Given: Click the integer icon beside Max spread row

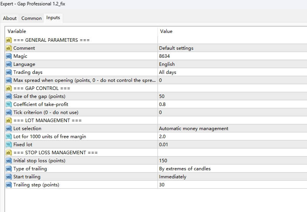Looking at the screenshot, I should tap(9, 80).
